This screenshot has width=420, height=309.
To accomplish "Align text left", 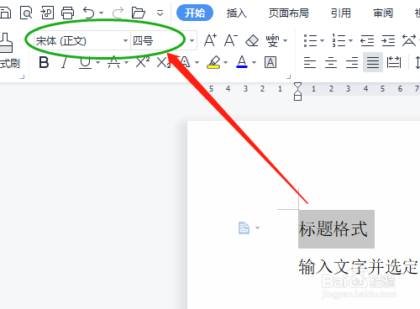I will point(310,62).
